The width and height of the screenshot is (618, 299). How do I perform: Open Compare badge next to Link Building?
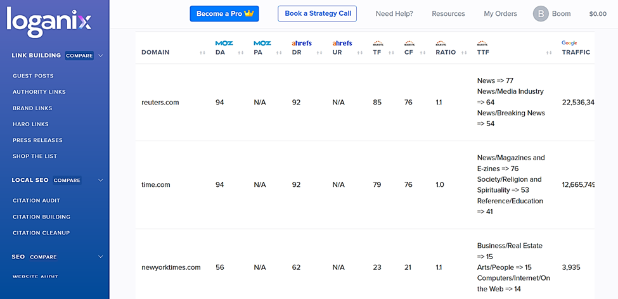tap(79, 56)
